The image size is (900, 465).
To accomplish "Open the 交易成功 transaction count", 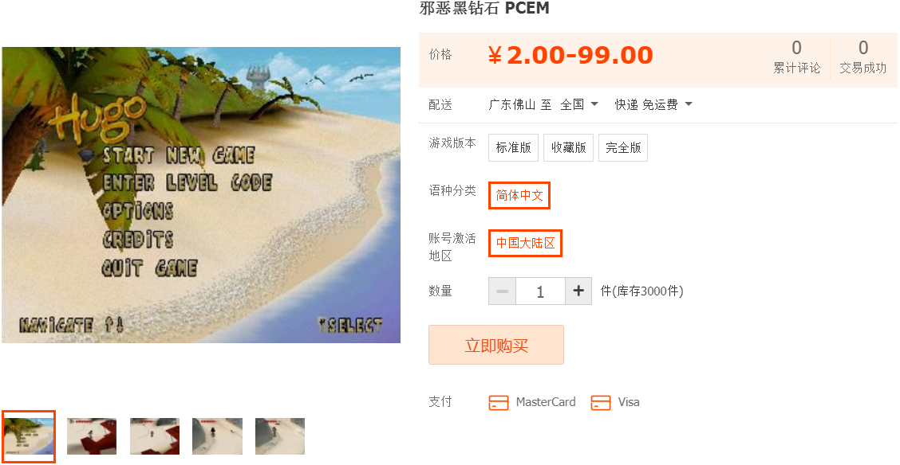I will [862, 57].
